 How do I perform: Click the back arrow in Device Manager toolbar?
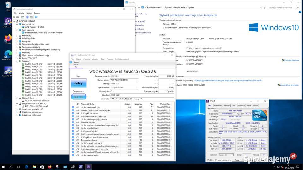pyautogui.click(x=14, y=17)
